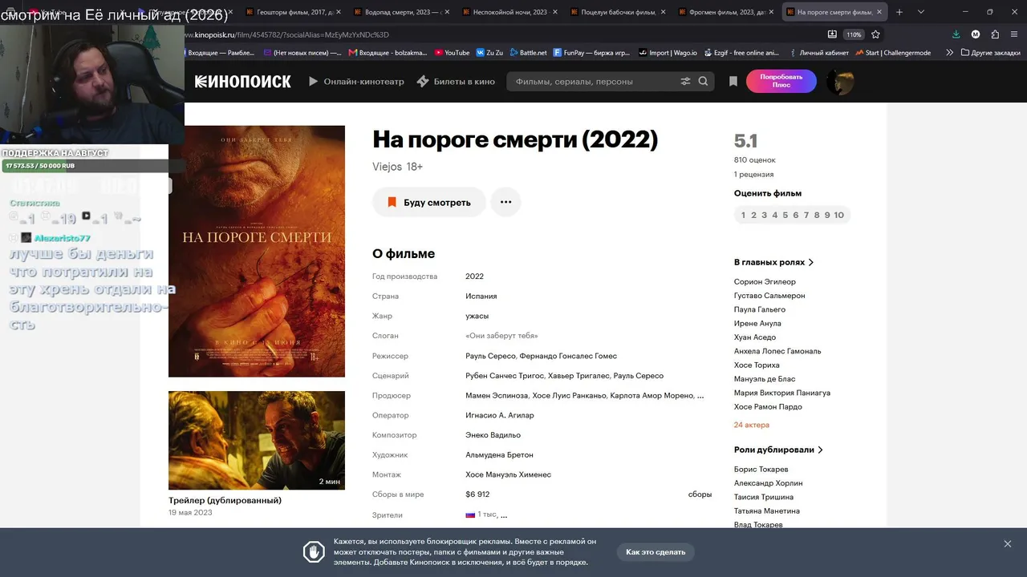Open the Испания country link

(481, 297)
